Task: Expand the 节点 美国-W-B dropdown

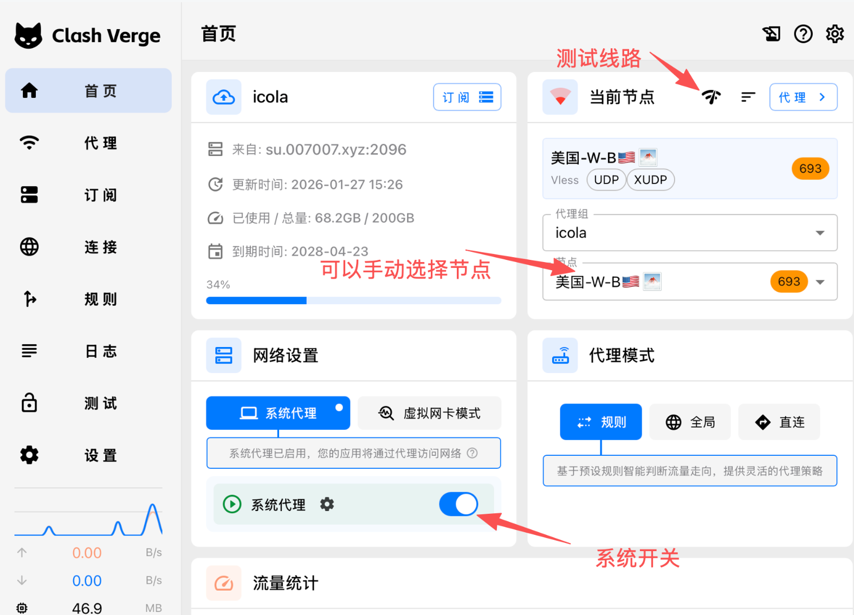Action: (689, 282)
